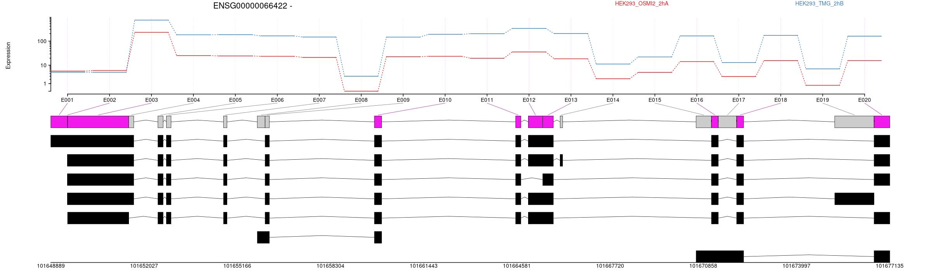Click the E006 exon label
Viewport: 932px width, 272px height.
point(277,100)
